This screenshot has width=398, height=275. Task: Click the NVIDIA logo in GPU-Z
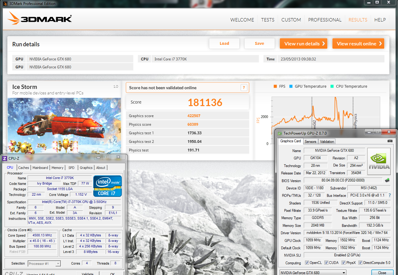coord(379,161)
